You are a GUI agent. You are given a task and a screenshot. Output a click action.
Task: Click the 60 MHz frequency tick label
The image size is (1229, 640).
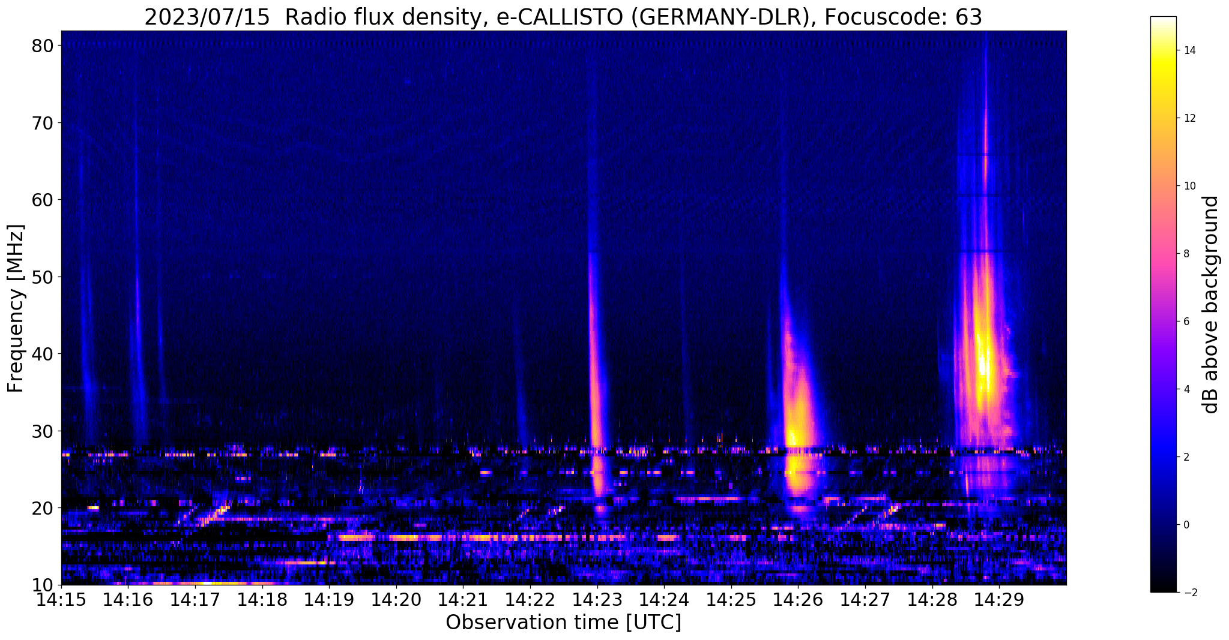pyautogui.click(x=44, y=200)
